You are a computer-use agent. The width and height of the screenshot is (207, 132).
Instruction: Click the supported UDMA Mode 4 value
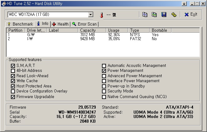tap(163, 112)
